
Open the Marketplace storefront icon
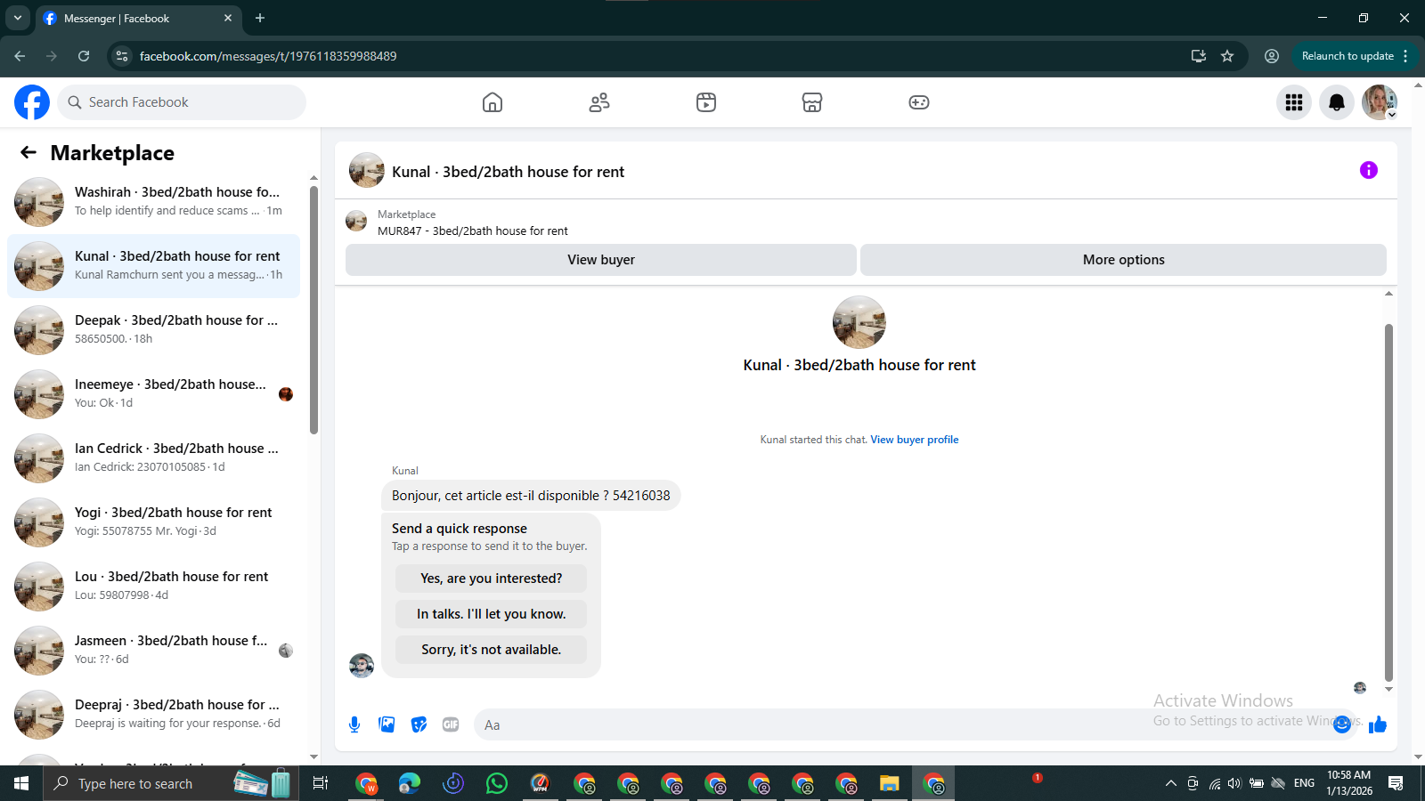(812, 102)
